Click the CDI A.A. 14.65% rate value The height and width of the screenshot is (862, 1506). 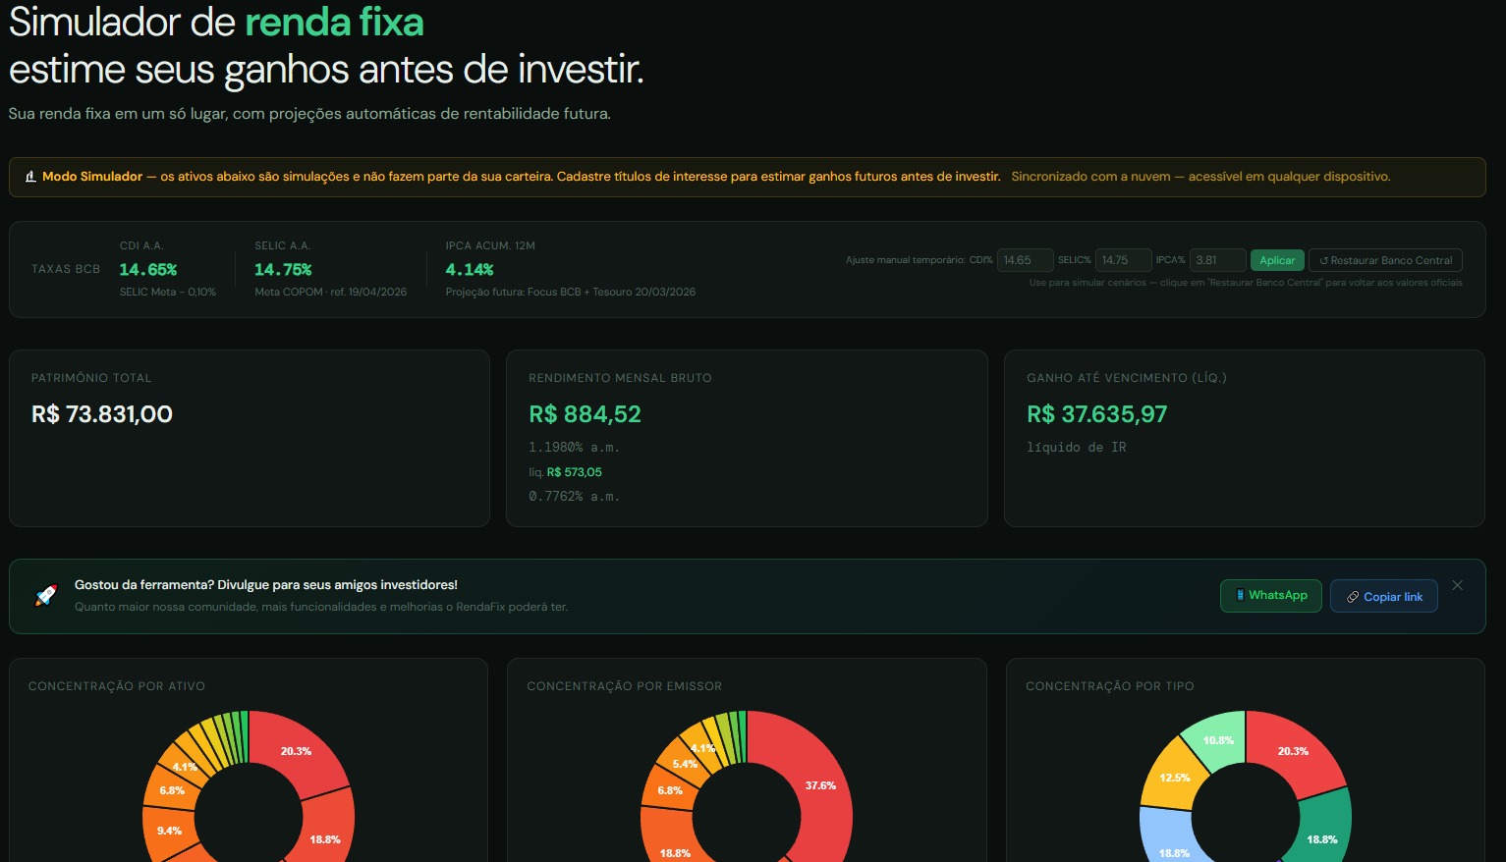(x=148, y=270)
